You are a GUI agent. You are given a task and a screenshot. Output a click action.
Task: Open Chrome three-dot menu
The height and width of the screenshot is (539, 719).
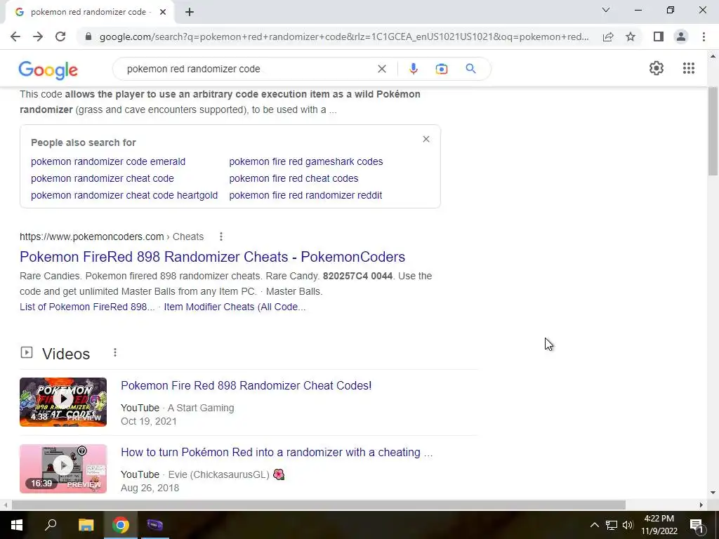pos(704,36)
